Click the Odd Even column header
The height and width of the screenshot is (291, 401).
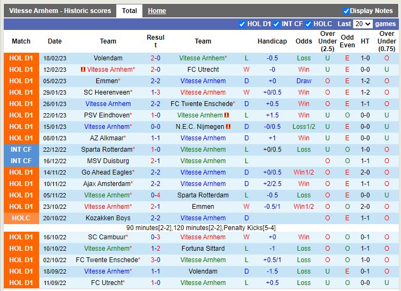[x=347, y=41]
